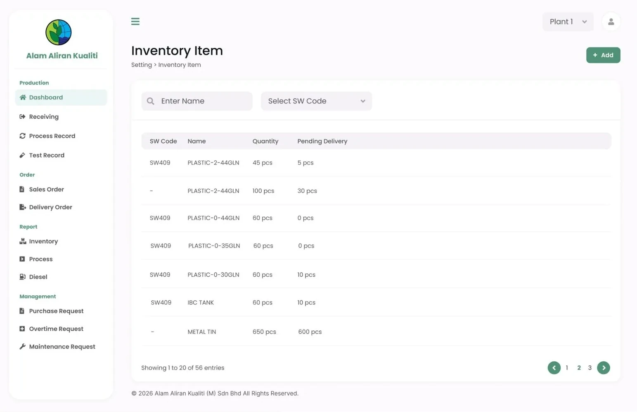Open the Plant 1 dropdown

click(x=568, y=22)
